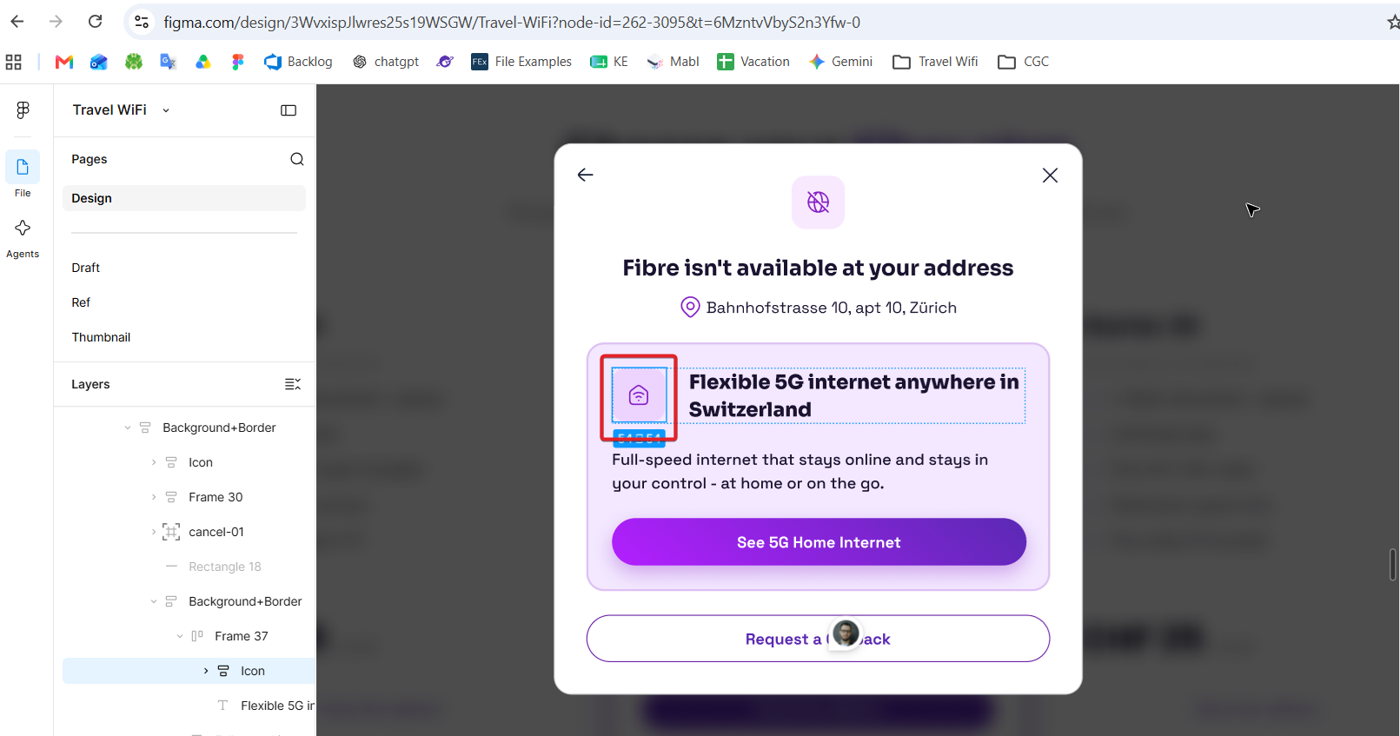Image resolution: width=1400 pixels, height=736 pixels.
Task: Close the fibre availability dialog
Action: point(1050,175)
